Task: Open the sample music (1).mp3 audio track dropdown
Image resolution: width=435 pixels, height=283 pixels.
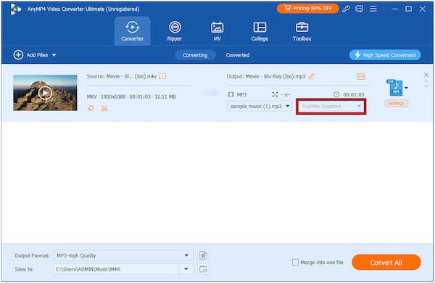Action: [260, 106]
